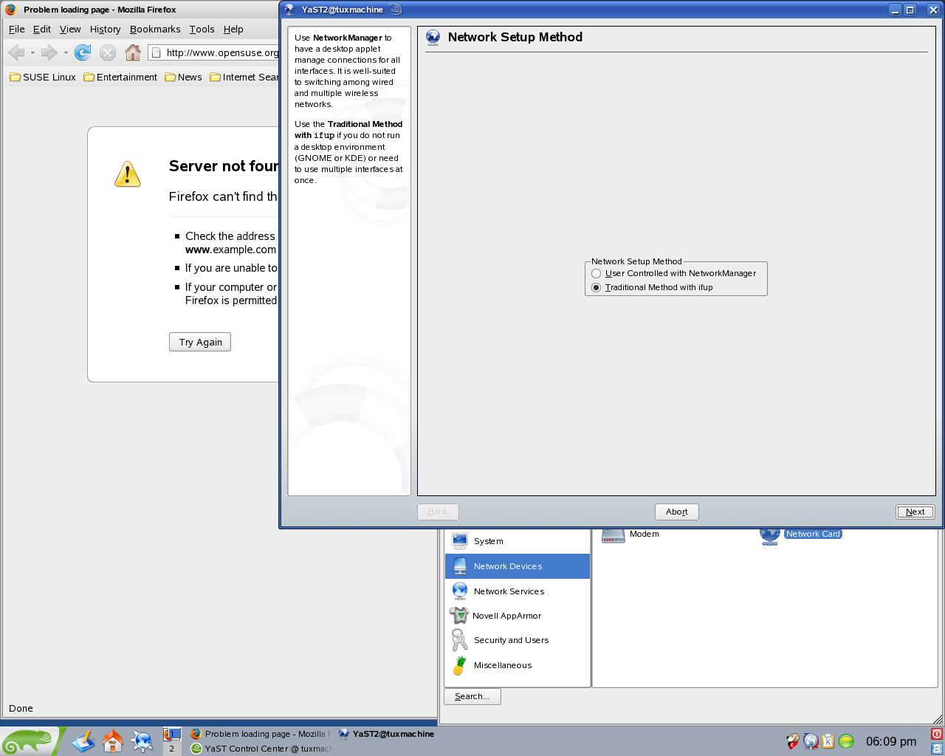Select System category in YaST Control Center
Screen dimensions: 945x756
(517, 541)
